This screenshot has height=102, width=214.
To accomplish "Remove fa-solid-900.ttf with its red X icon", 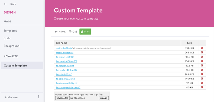I will click(x=202, y=74).
